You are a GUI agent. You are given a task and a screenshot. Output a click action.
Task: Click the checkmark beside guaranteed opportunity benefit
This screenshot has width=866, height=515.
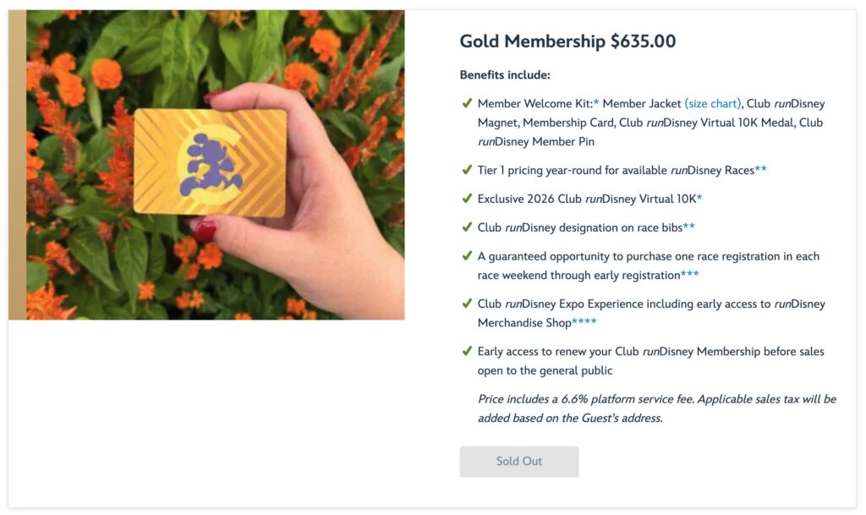coord(466,255)
